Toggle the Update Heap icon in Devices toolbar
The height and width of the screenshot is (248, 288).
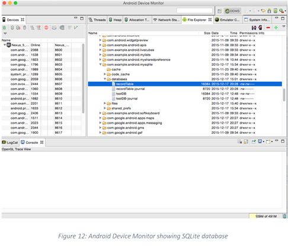(x=12, y=28)
